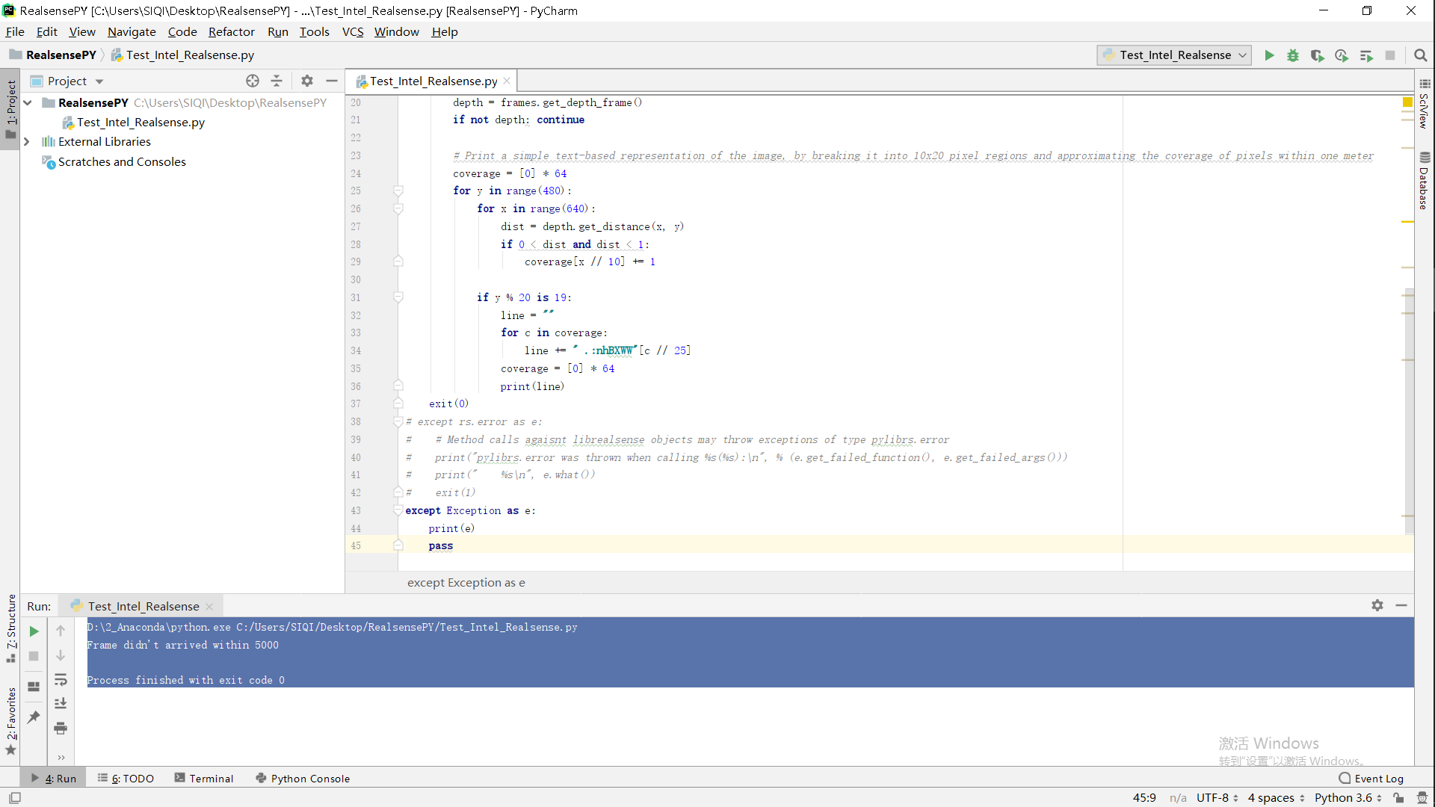Screen dimensions: 1435x807
Task: Toggle pin tab in the Run panel
Action: pyautogui.click(x=34, y=717)
